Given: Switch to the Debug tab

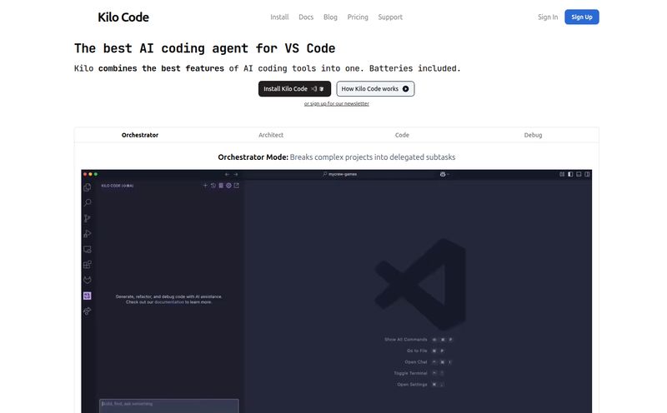Looking at the screenshot, I should (533, 135).
